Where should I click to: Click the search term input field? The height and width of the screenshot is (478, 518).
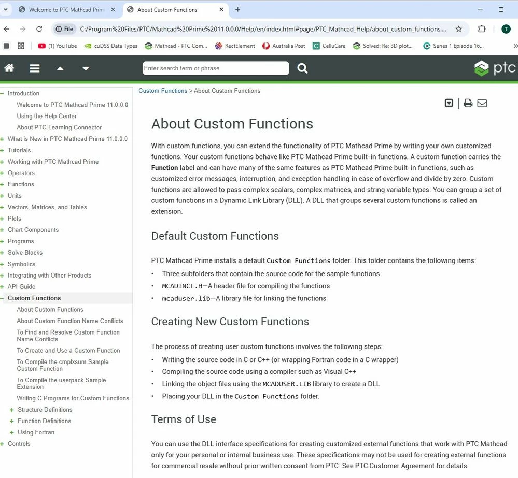pos(216,68)
